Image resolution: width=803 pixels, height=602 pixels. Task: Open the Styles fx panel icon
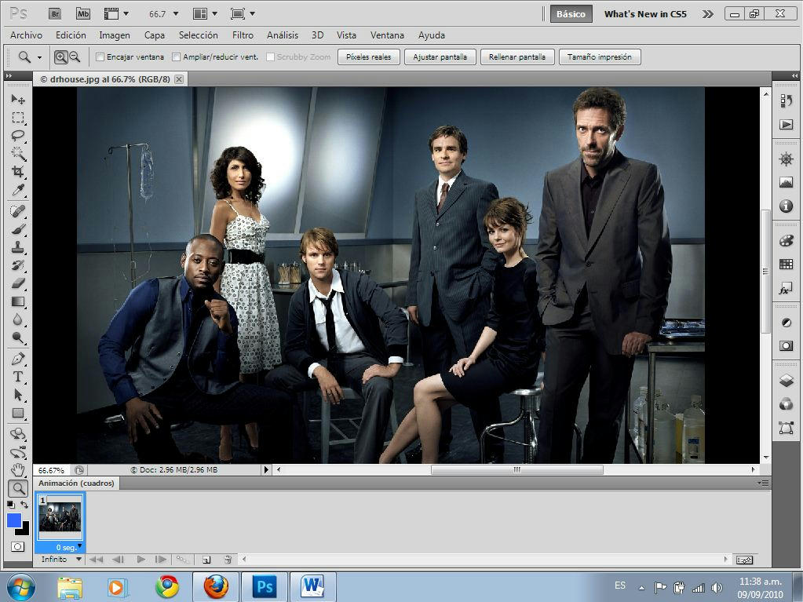(786, 288)
